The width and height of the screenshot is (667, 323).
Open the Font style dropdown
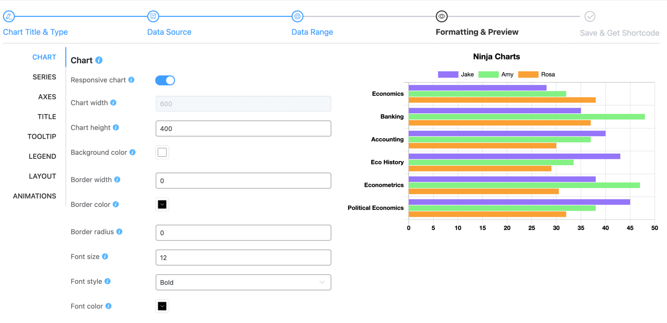243,282
